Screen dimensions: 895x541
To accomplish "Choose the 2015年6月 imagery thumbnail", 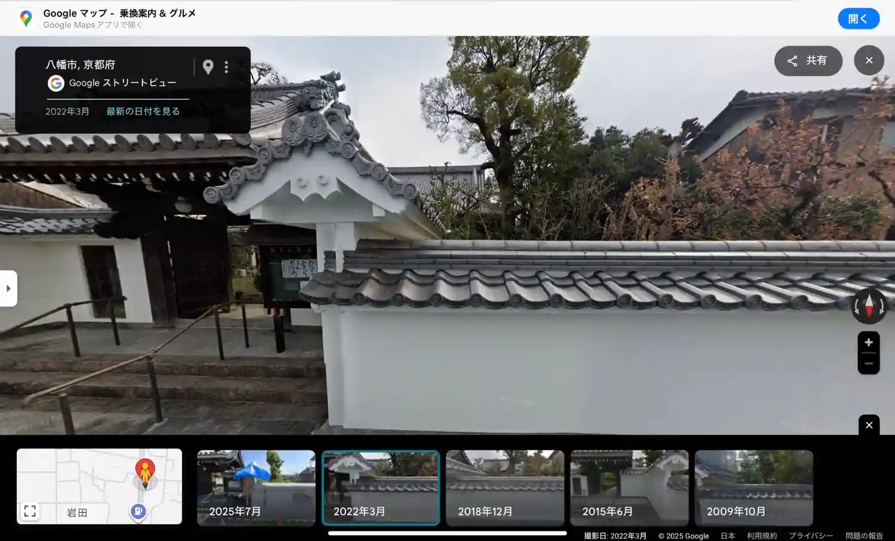I will pos(629,487).
